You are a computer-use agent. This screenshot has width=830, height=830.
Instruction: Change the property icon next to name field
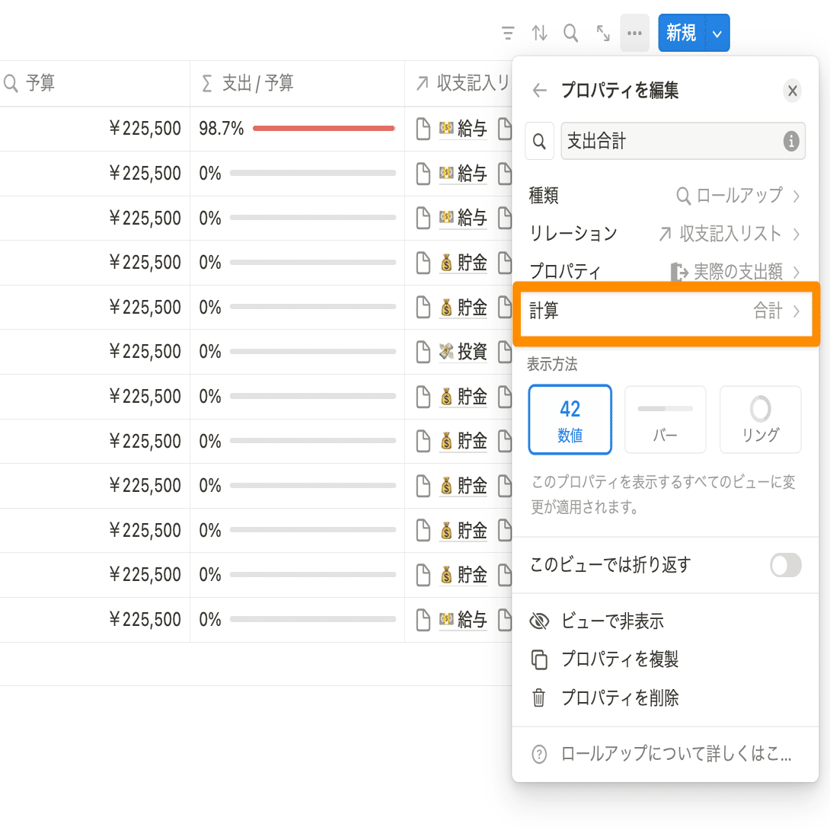click(x=539, y=141)
